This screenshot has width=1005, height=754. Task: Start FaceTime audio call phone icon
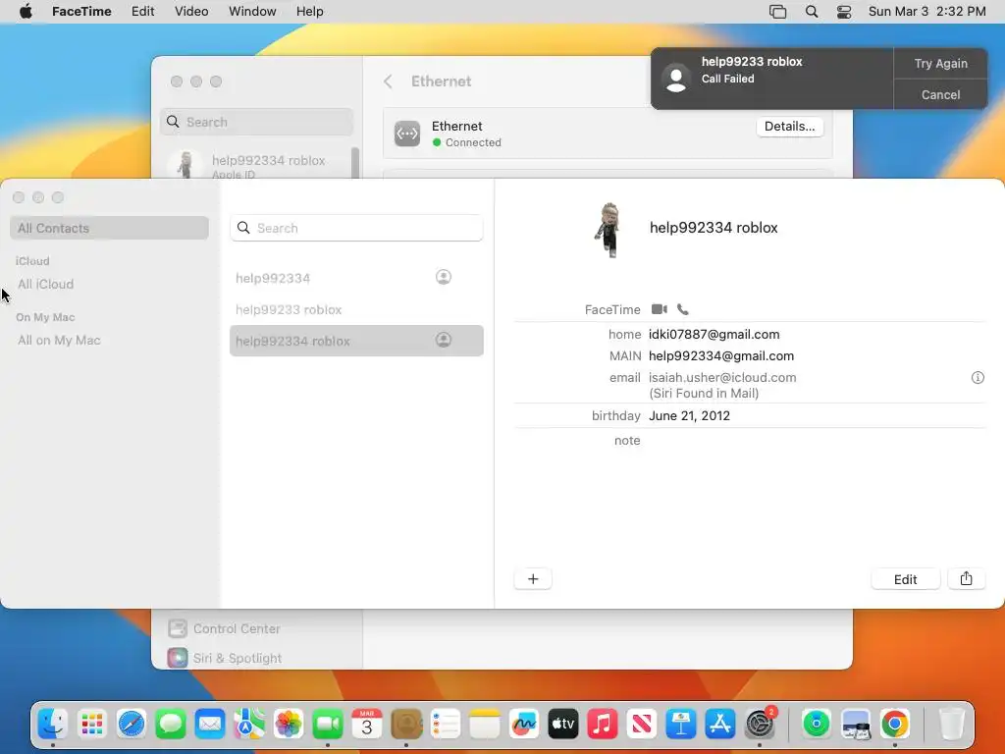683,309
